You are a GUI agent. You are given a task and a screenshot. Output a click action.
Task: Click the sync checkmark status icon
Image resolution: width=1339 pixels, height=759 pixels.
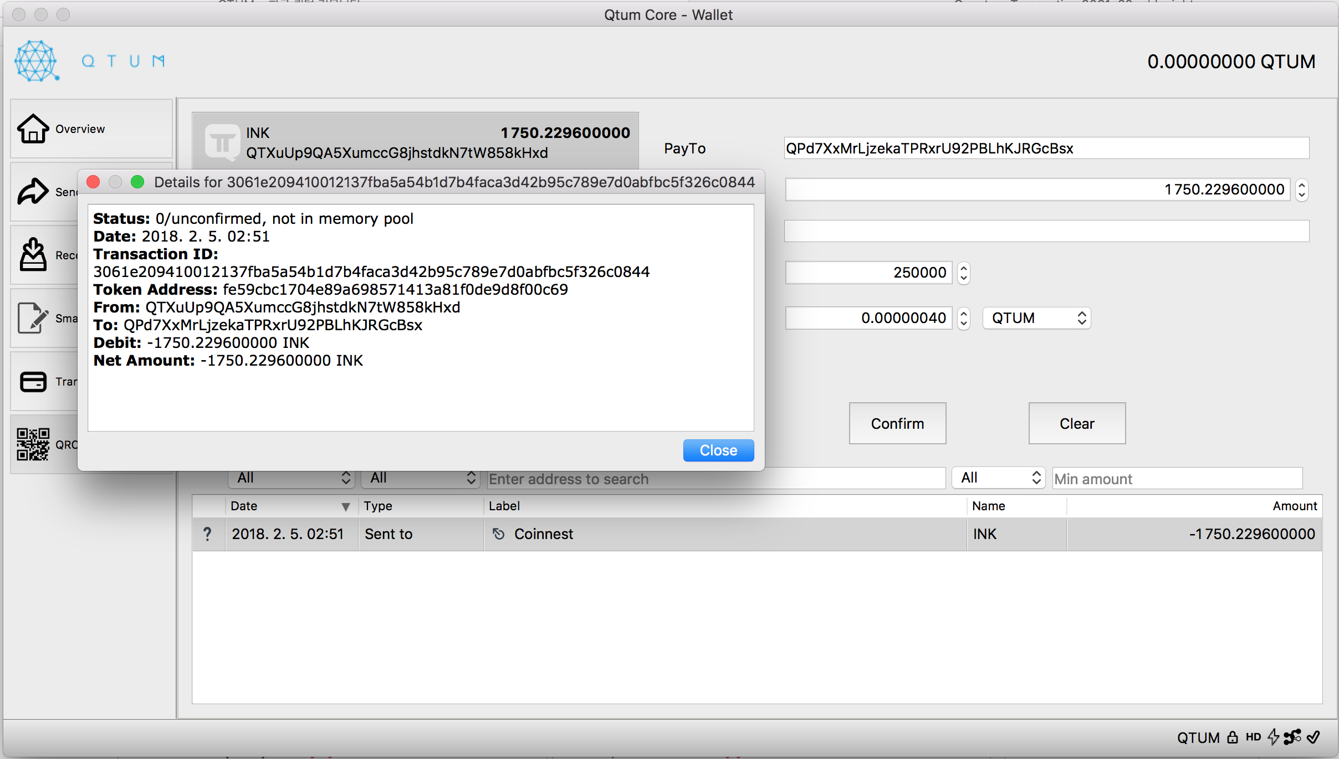[1314, 737]
